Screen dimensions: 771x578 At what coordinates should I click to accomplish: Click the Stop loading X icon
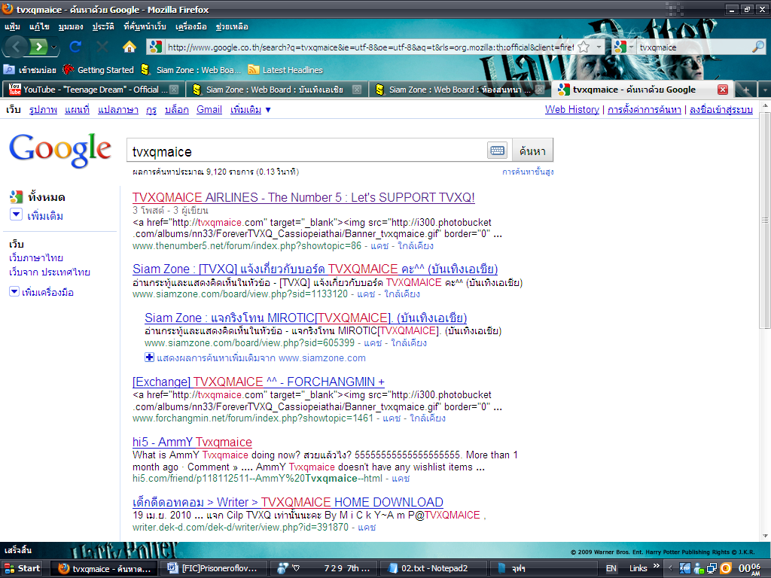(x=102, y=47)
